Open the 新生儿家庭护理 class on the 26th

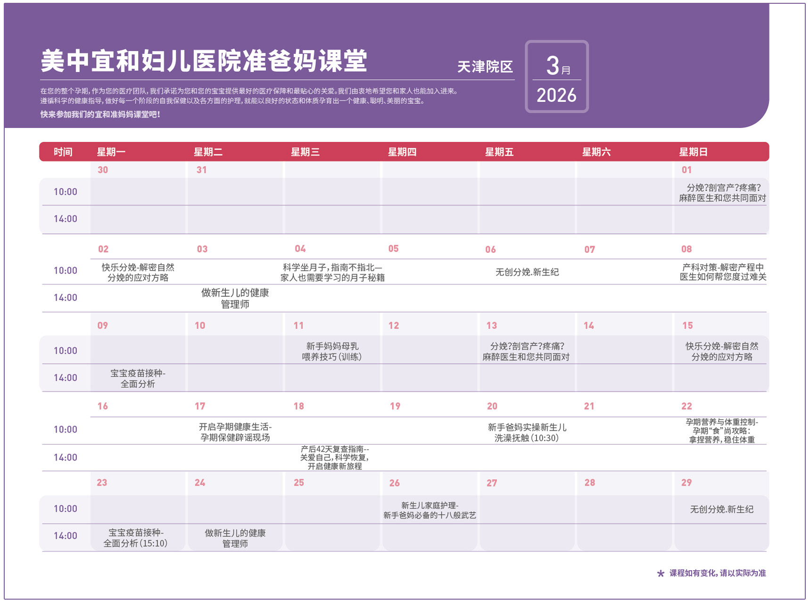coord(430,510)
